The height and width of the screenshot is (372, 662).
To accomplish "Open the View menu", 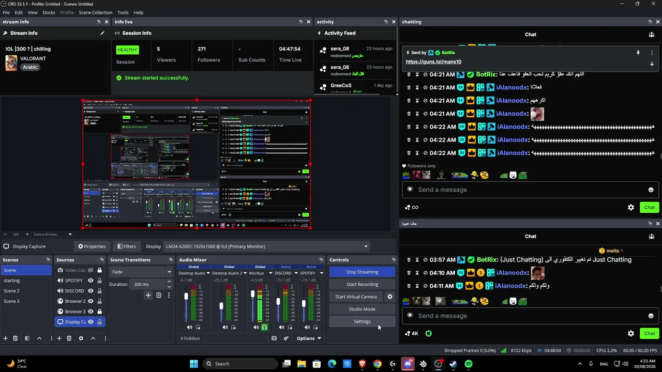I will [33, 12].
